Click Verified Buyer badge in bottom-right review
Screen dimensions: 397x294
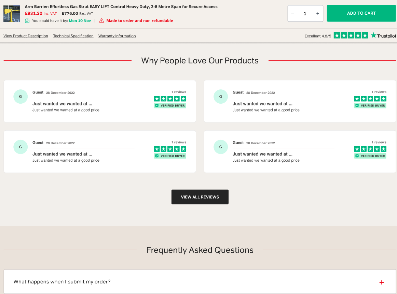pos(370,156)
